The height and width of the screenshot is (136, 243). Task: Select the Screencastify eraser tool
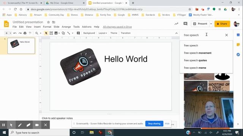28,125
